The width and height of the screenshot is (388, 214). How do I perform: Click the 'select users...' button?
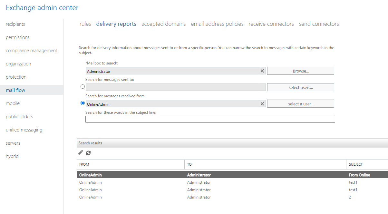[x=301, y=87]
